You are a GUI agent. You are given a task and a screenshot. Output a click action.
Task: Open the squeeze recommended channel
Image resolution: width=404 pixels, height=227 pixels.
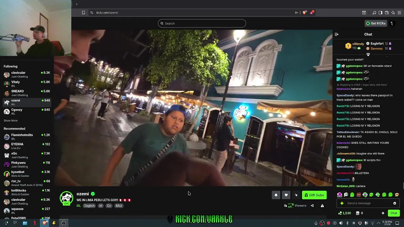tap(27, 211)
